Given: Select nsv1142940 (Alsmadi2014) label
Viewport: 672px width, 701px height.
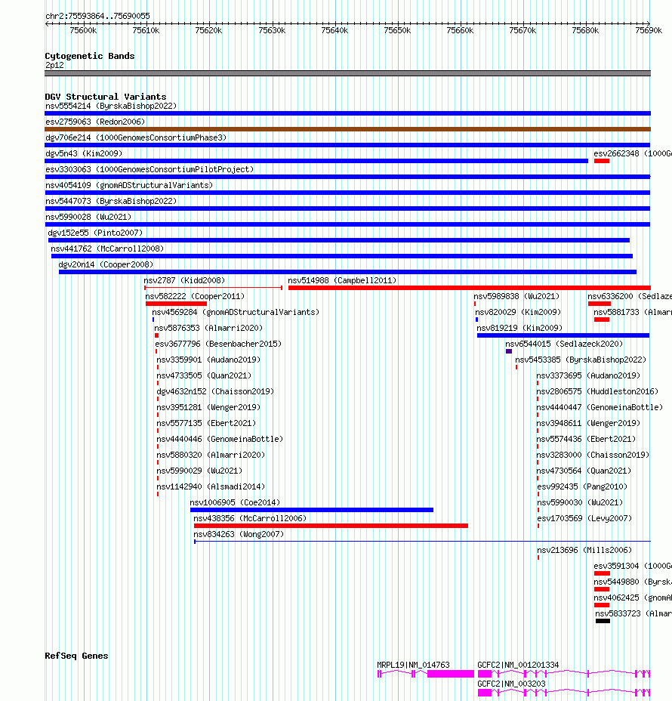Looking at the screenshot, I should [x=211, y=487].
